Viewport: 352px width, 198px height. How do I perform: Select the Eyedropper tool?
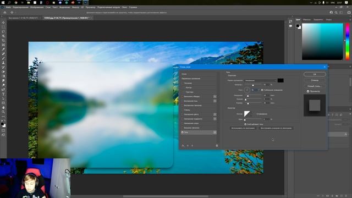3,50
